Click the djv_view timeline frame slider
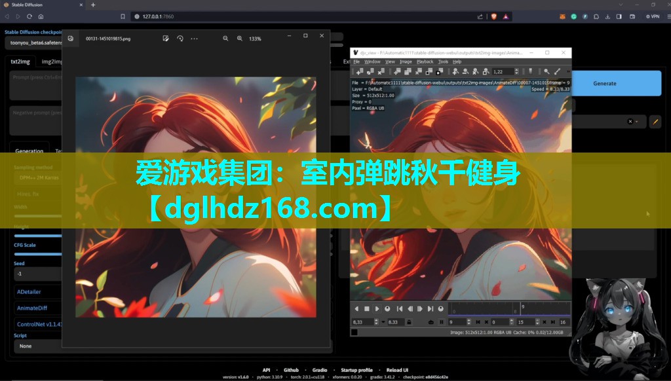The height and width of the screenshot is (381, 671). pos(509,309)
